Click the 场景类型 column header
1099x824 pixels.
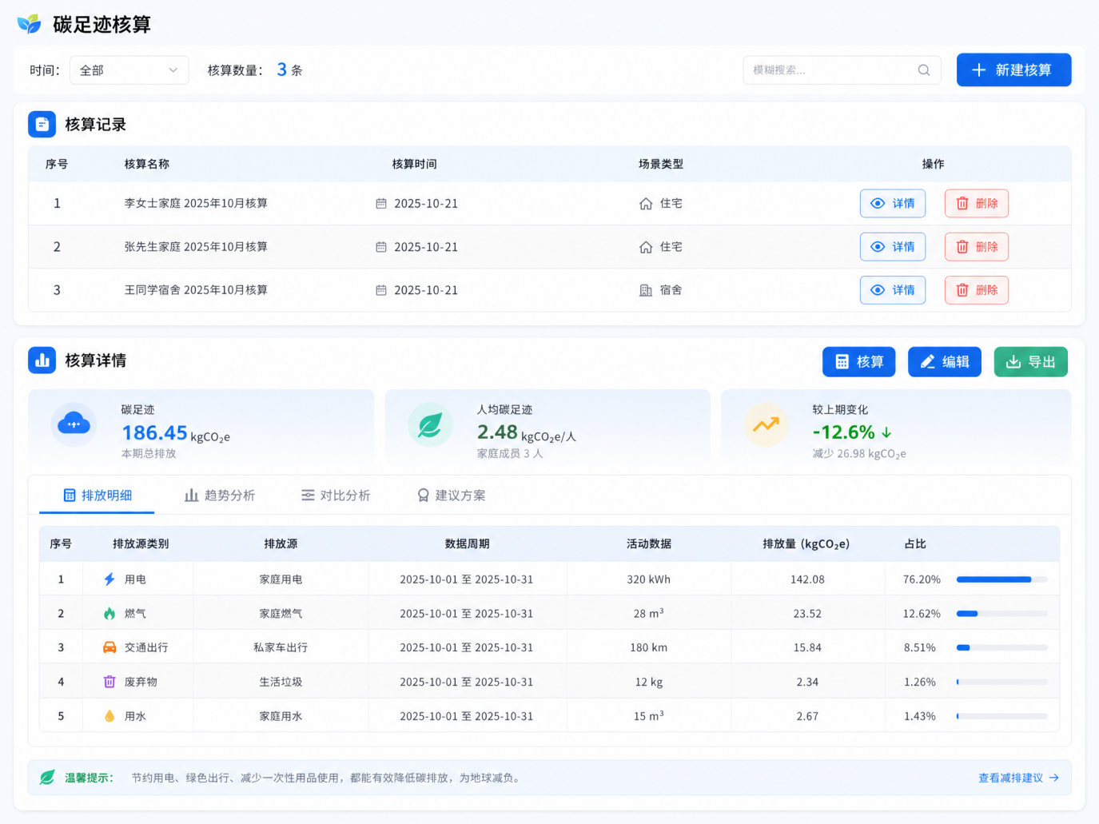click(x=661, y=164)
